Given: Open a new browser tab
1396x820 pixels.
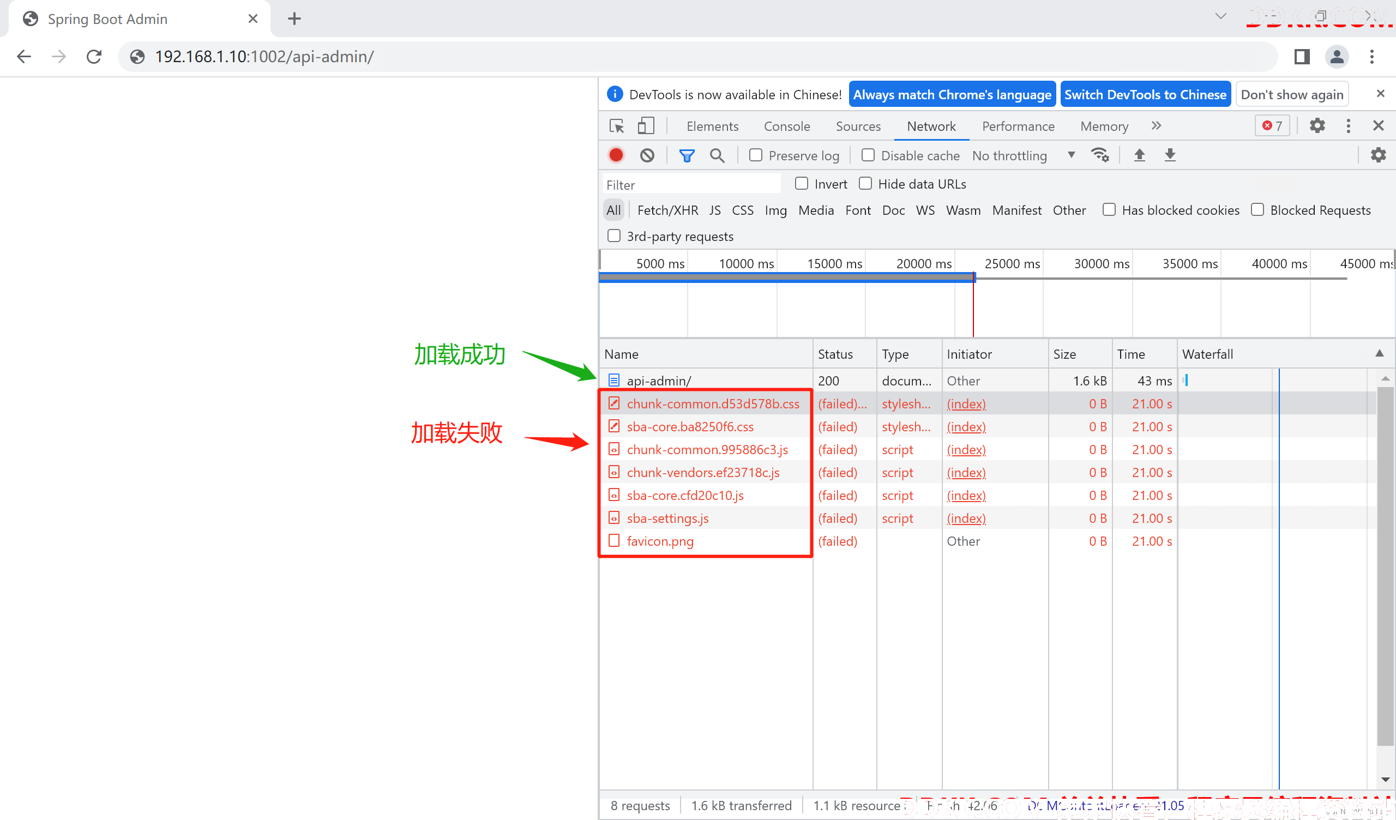Looking at the screenshot, I should [x=294, y=19].
